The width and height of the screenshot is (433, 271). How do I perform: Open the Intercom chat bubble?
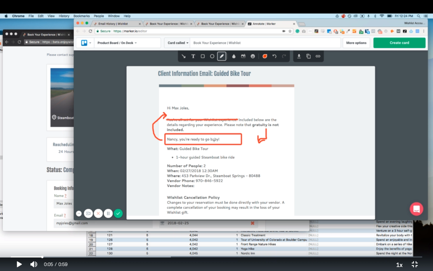click(x=416, y=209)
